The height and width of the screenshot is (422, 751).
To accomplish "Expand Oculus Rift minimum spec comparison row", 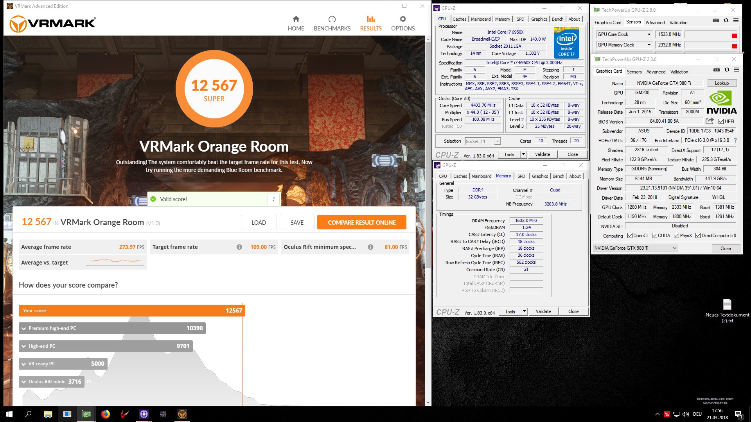I will (51, 382).
